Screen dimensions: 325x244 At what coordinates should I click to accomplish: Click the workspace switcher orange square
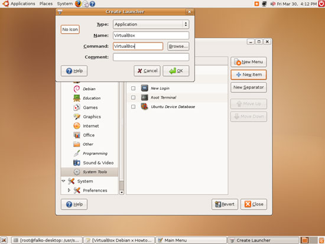305,240
